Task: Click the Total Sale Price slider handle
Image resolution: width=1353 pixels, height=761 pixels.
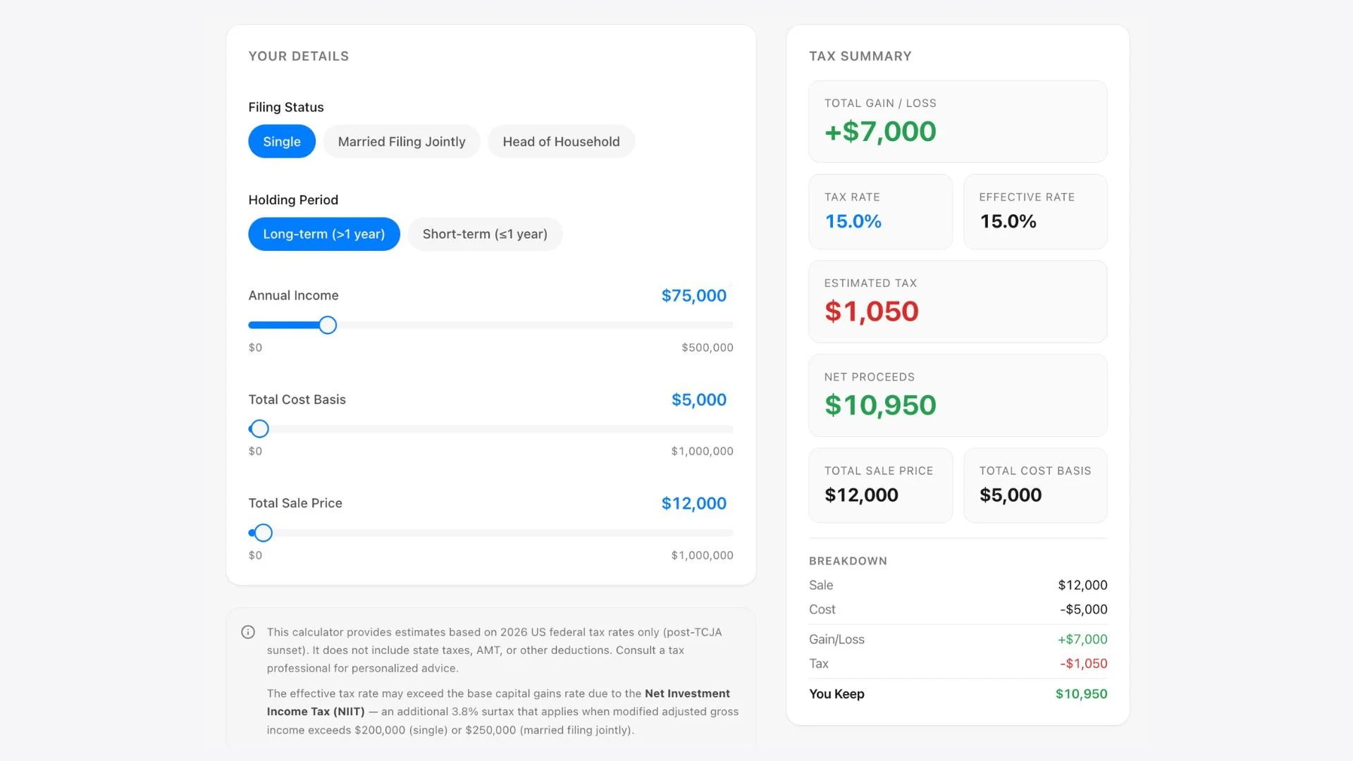Action: (263, 533)
